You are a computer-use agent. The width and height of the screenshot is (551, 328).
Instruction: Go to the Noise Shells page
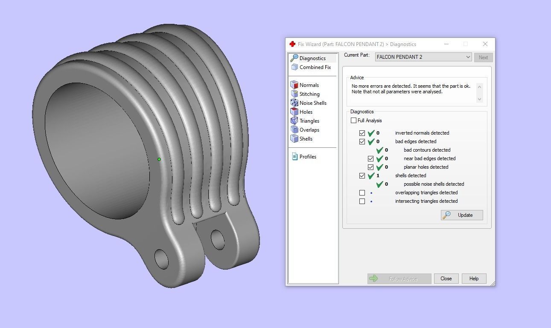click(x=313, y=103)
